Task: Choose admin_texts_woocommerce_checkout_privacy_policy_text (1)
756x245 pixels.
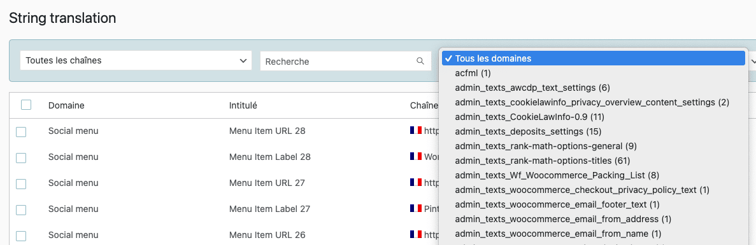Action: 593,190
